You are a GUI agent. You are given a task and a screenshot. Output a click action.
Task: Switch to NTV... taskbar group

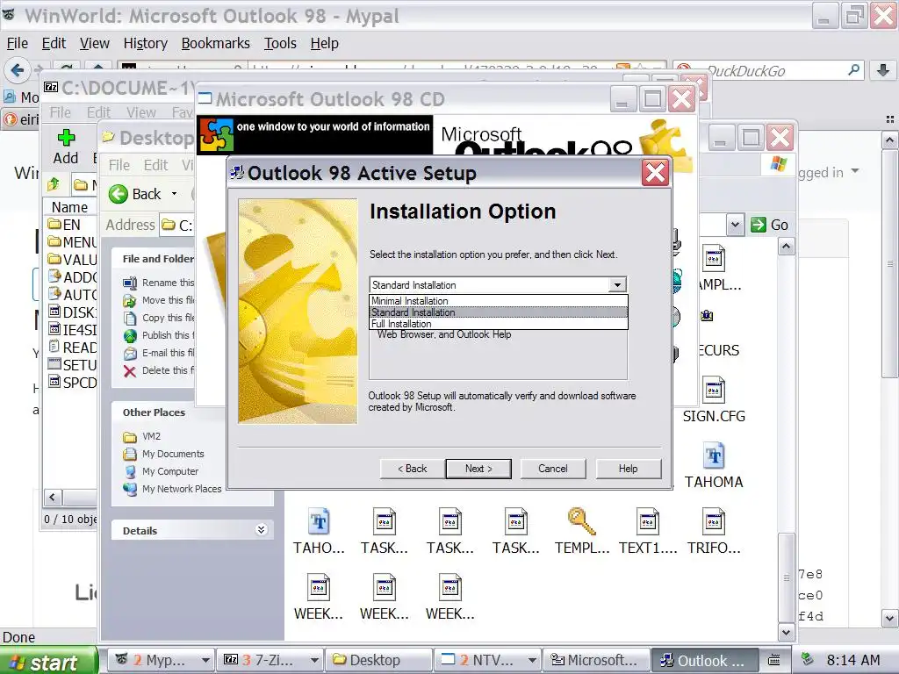coord(487,660)
